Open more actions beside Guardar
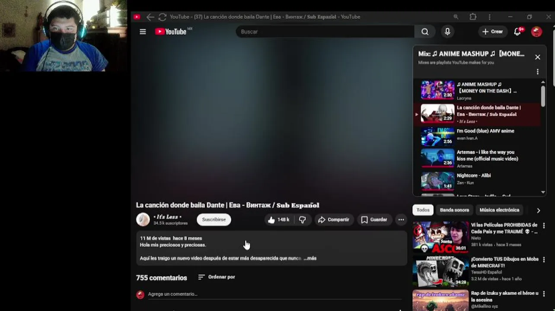The width and height of the screenshot is (555, 311). click(401, 220)
